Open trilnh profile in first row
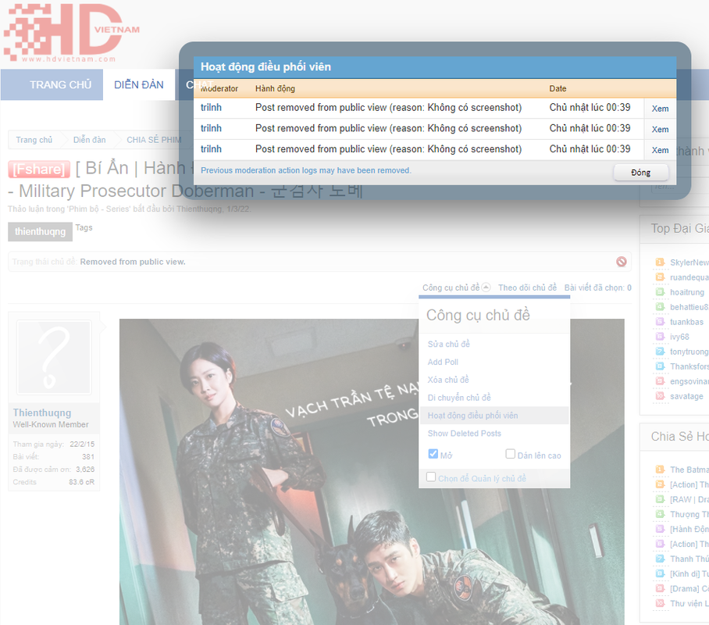The width and height of the screenshot is (709, 625). (x=211, y=107)
